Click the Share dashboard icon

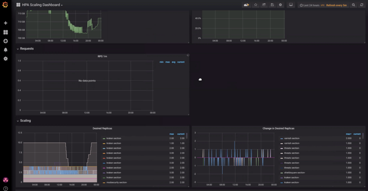(264, 5)
